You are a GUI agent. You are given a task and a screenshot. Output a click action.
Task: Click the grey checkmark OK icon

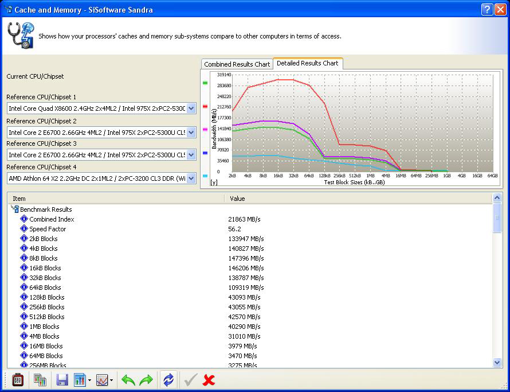(191, 380)
